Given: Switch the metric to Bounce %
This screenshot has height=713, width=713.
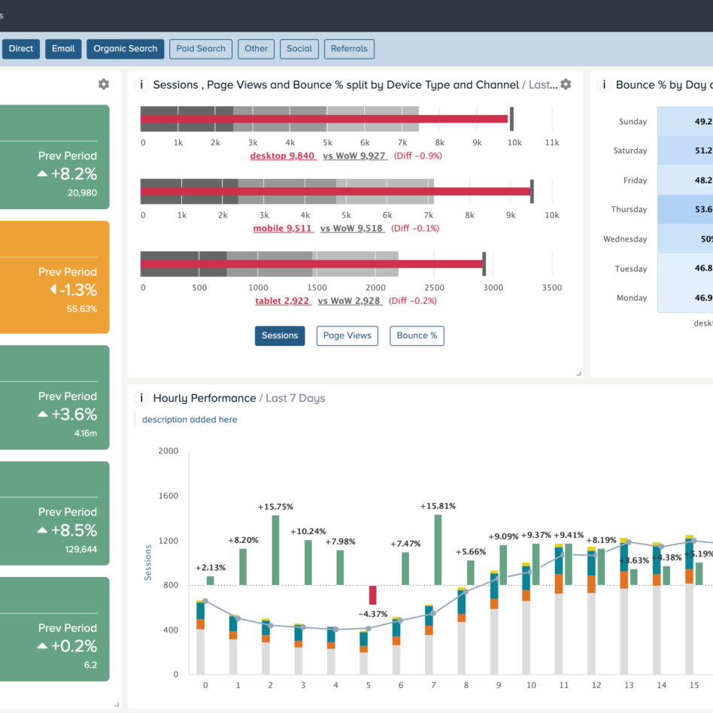Looking at the screenshot, I should coord(417,335).
